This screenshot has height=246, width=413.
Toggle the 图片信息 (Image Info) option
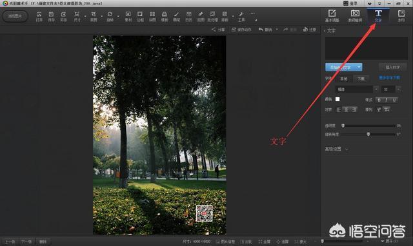pyautogui.click(x=226, y=241)
